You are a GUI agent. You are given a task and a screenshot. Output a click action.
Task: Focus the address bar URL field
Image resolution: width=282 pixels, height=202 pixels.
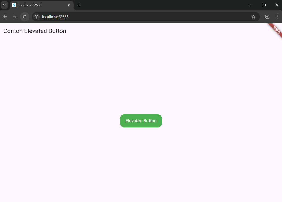[137, 17]
